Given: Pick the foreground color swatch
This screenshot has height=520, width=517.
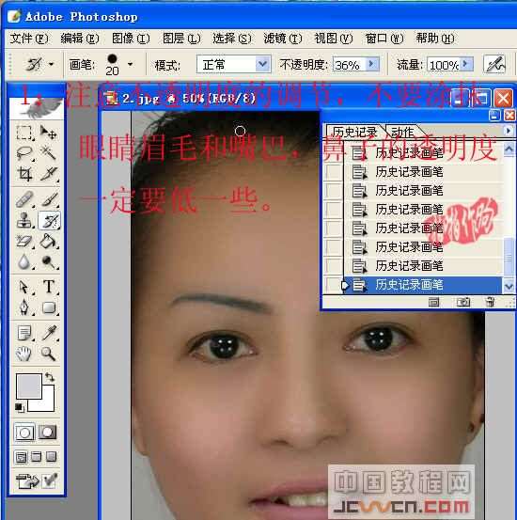Looking at the screenshot, I should tap(29, 386).
